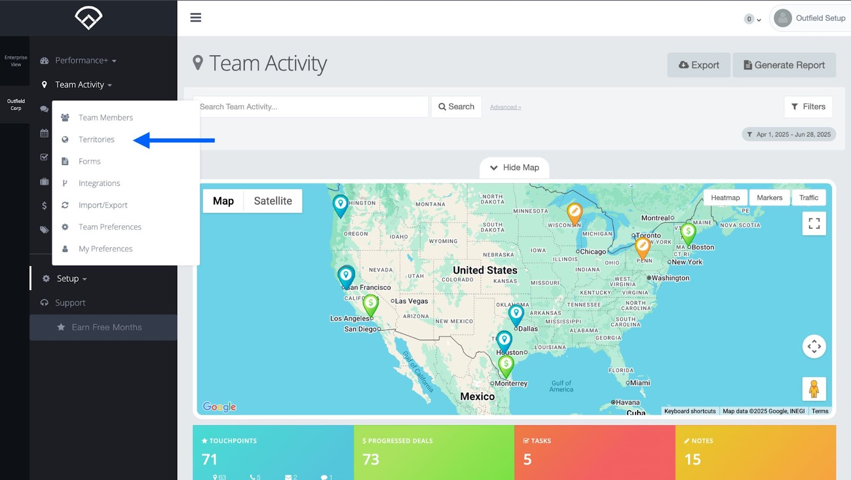
Task: Open Team Members menu item
Action: [x=106, y=117]
